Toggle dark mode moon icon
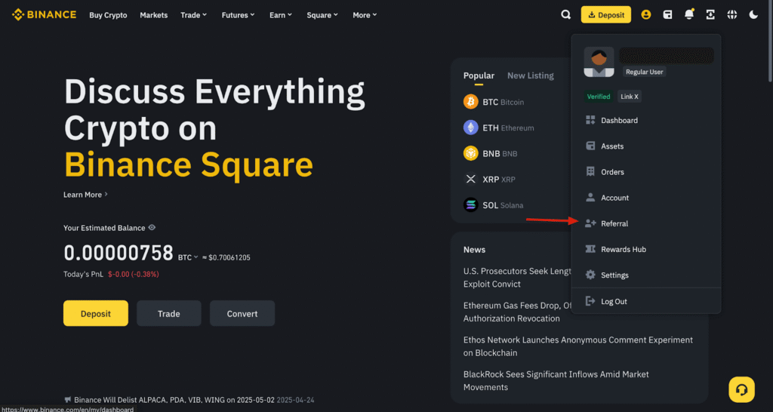 (753, 14)
